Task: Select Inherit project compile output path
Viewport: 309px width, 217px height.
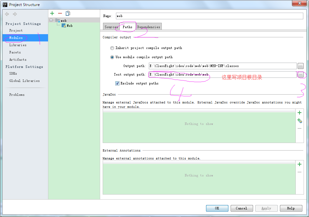Action: pos(112,48)
